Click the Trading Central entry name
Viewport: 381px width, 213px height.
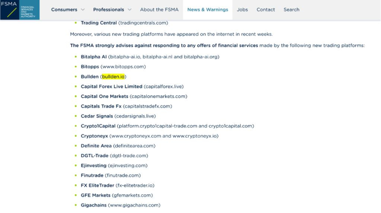pos(99,23)
